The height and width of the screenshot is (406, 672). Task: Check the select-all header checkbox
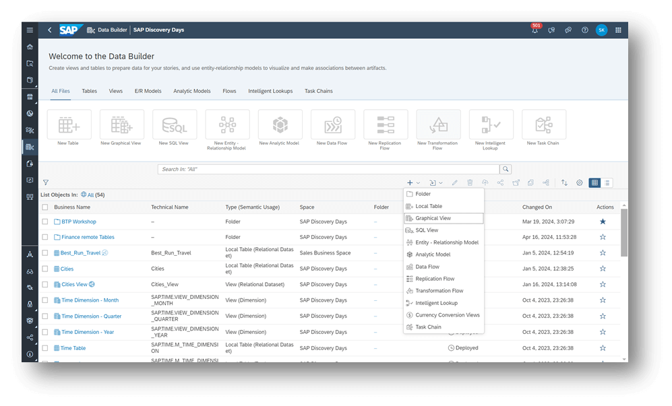point(45,207)
